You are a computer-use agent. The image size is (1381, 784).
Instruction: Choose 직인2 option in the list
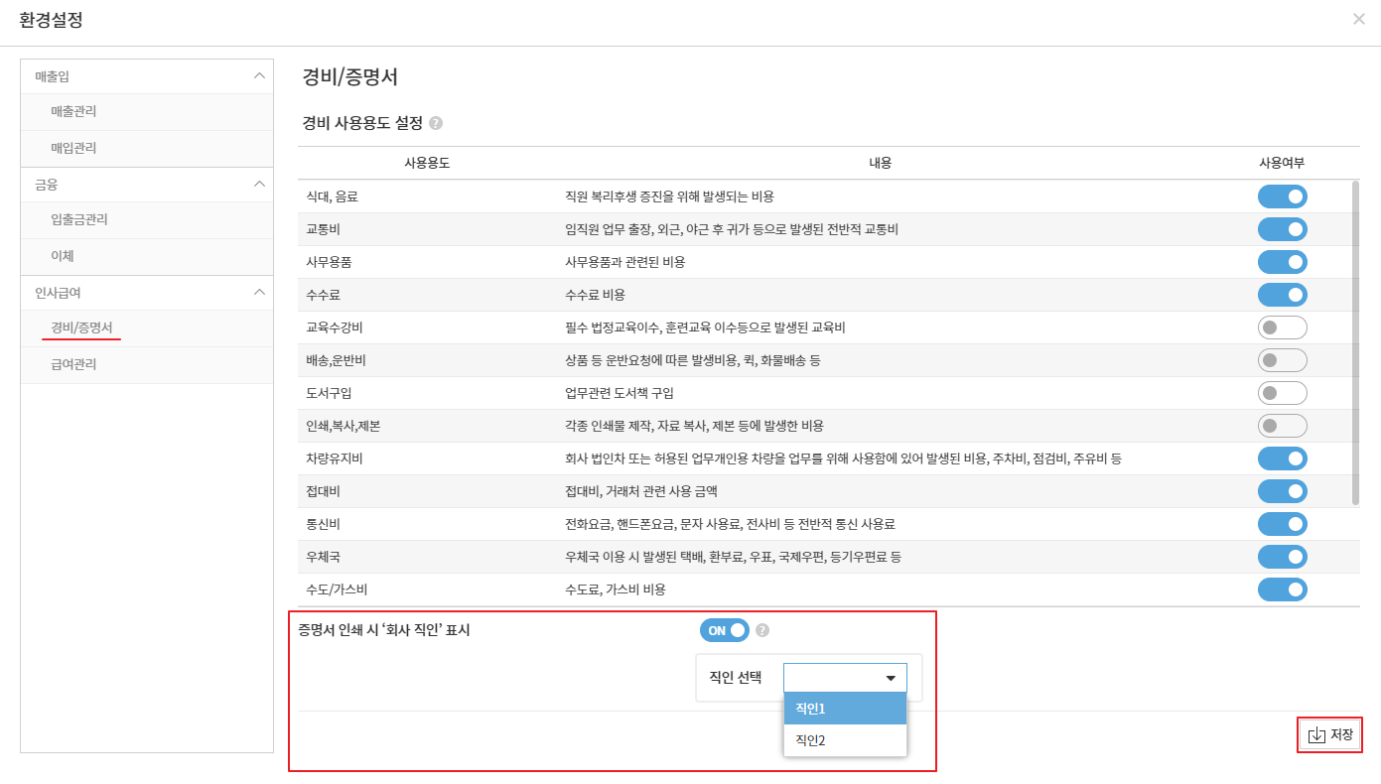point(845,740)
